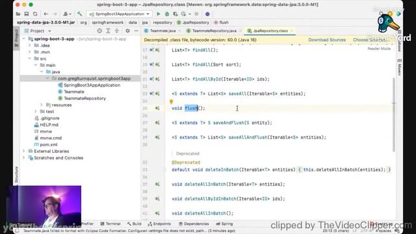This screenshot has height=234, width=416.
Task: Expand the folded Deprecated doc comment
Action: click(x=188, y=153)
